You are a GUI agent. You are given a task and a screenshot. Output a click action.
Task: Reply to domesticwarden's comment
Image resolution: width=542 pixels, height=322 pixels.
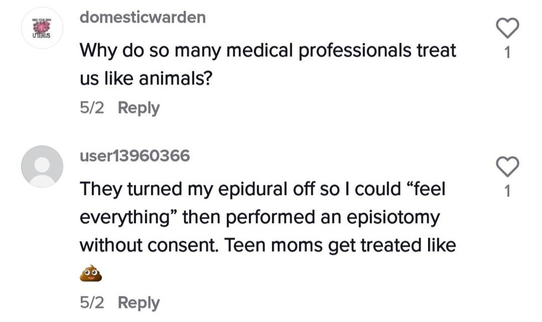(x=139, y=108)
